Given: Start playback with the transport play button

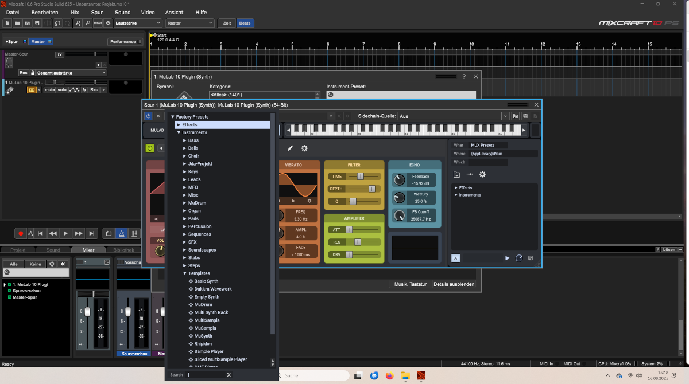Looking at the screenshot, I should point(65,233).
